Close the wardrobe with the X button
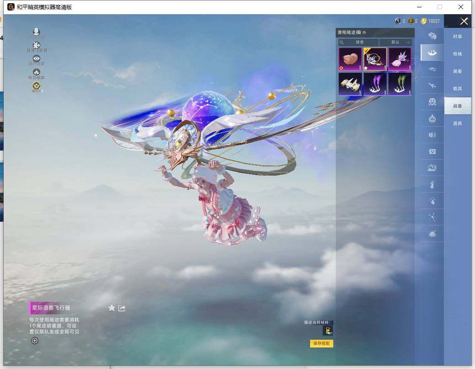The image size is (475, 369). click(x=464, y=21)
